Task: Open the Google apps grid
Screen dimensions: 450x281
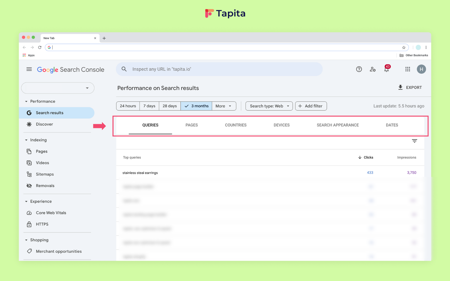Action: (x=408, y=69)
